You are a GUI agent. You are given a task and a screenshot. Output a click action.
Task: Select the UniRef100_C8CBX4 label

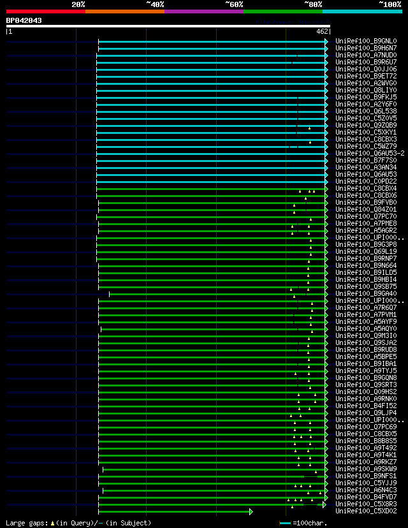point(366,189)
